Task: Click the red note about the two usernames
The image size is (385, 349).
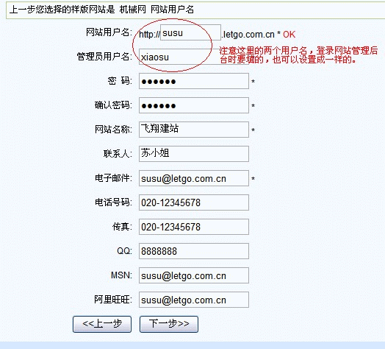Action: [x=298, y=55]
